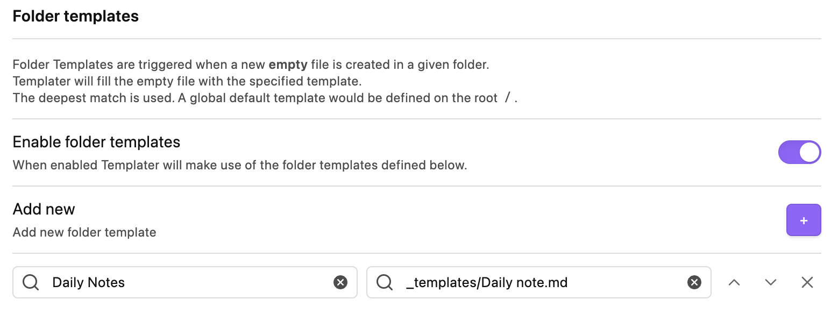Focus the _templates/Daily note.md template input
Image resolution: width=838 pixels, height=314 pixels.
[x=538, y=282]
